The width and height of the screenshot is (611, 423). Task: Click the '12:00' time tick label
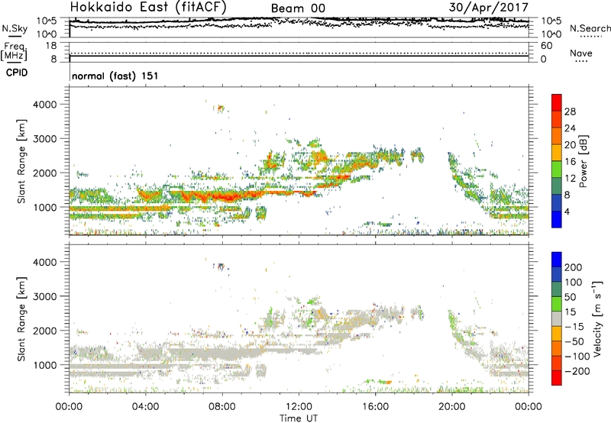point(299,407)
